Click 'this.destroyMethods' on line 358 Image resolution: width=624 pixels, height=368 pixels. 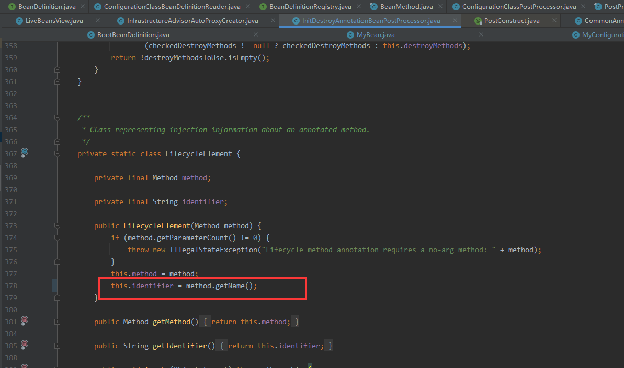422,45
